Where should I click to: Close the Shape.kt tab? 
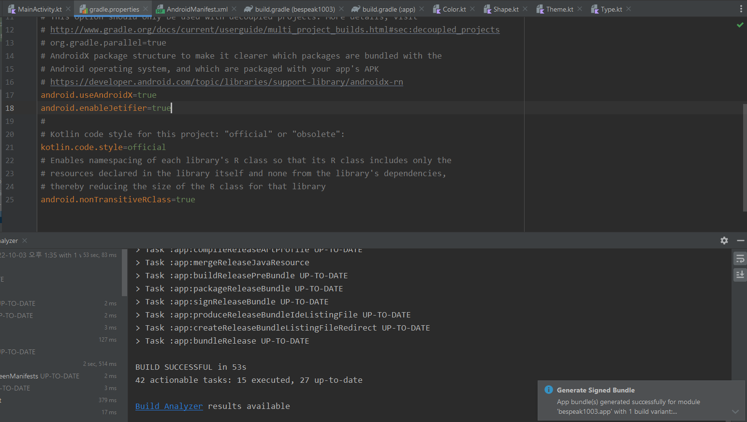tap(525, 9)
